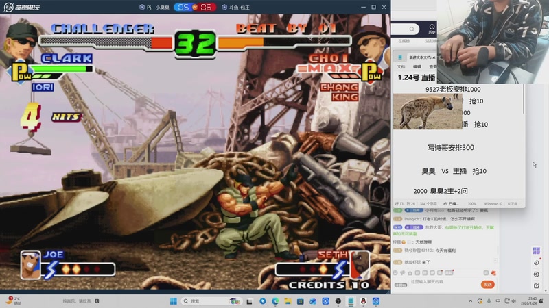Open the 编辑 menu in Notepad
This screenshot has width=549, height=308.
tap(417, 66)
